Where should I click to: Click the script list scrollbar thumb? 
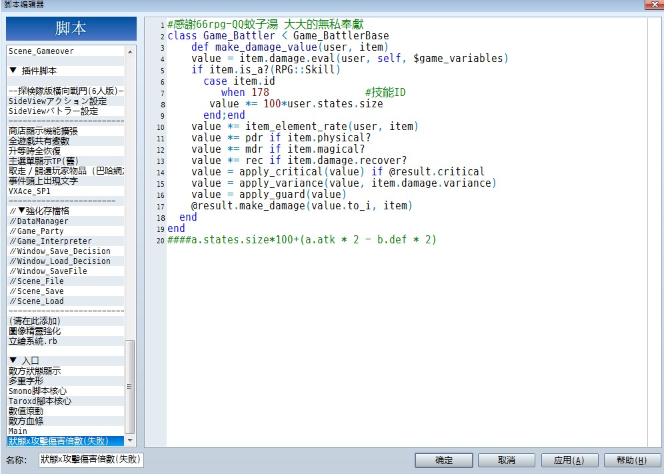(x=130, y=387)
